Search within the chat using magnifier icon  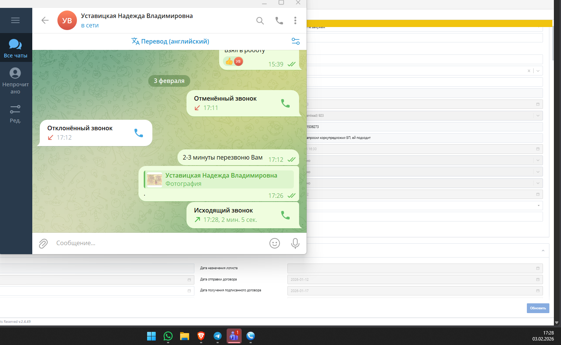[260, 21]
